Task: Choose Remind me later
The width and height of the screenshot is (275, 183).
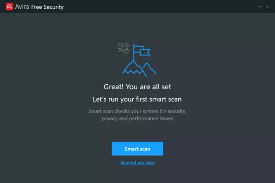Action: tap(137, 163)
